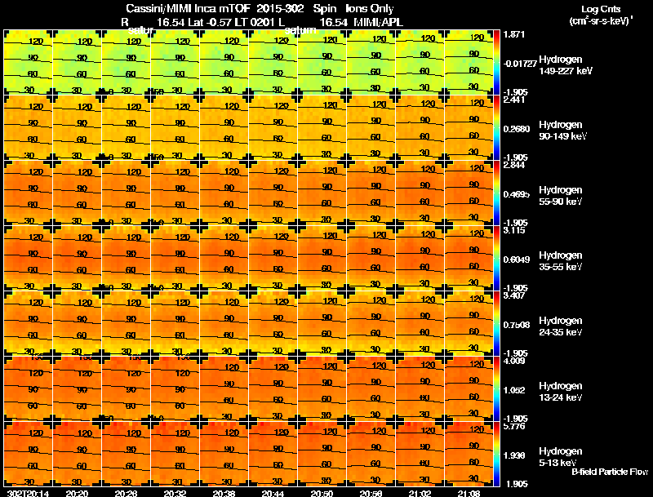Click the 0.6049 color scale midpoint
Screen dimensions: 653x497
click(517, 260)
